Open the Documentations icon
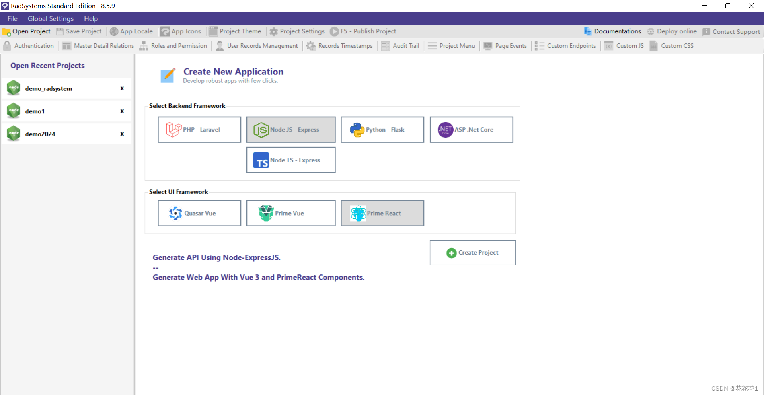The width and height of the screenshot is (764, 395). [x=588, y=31]
